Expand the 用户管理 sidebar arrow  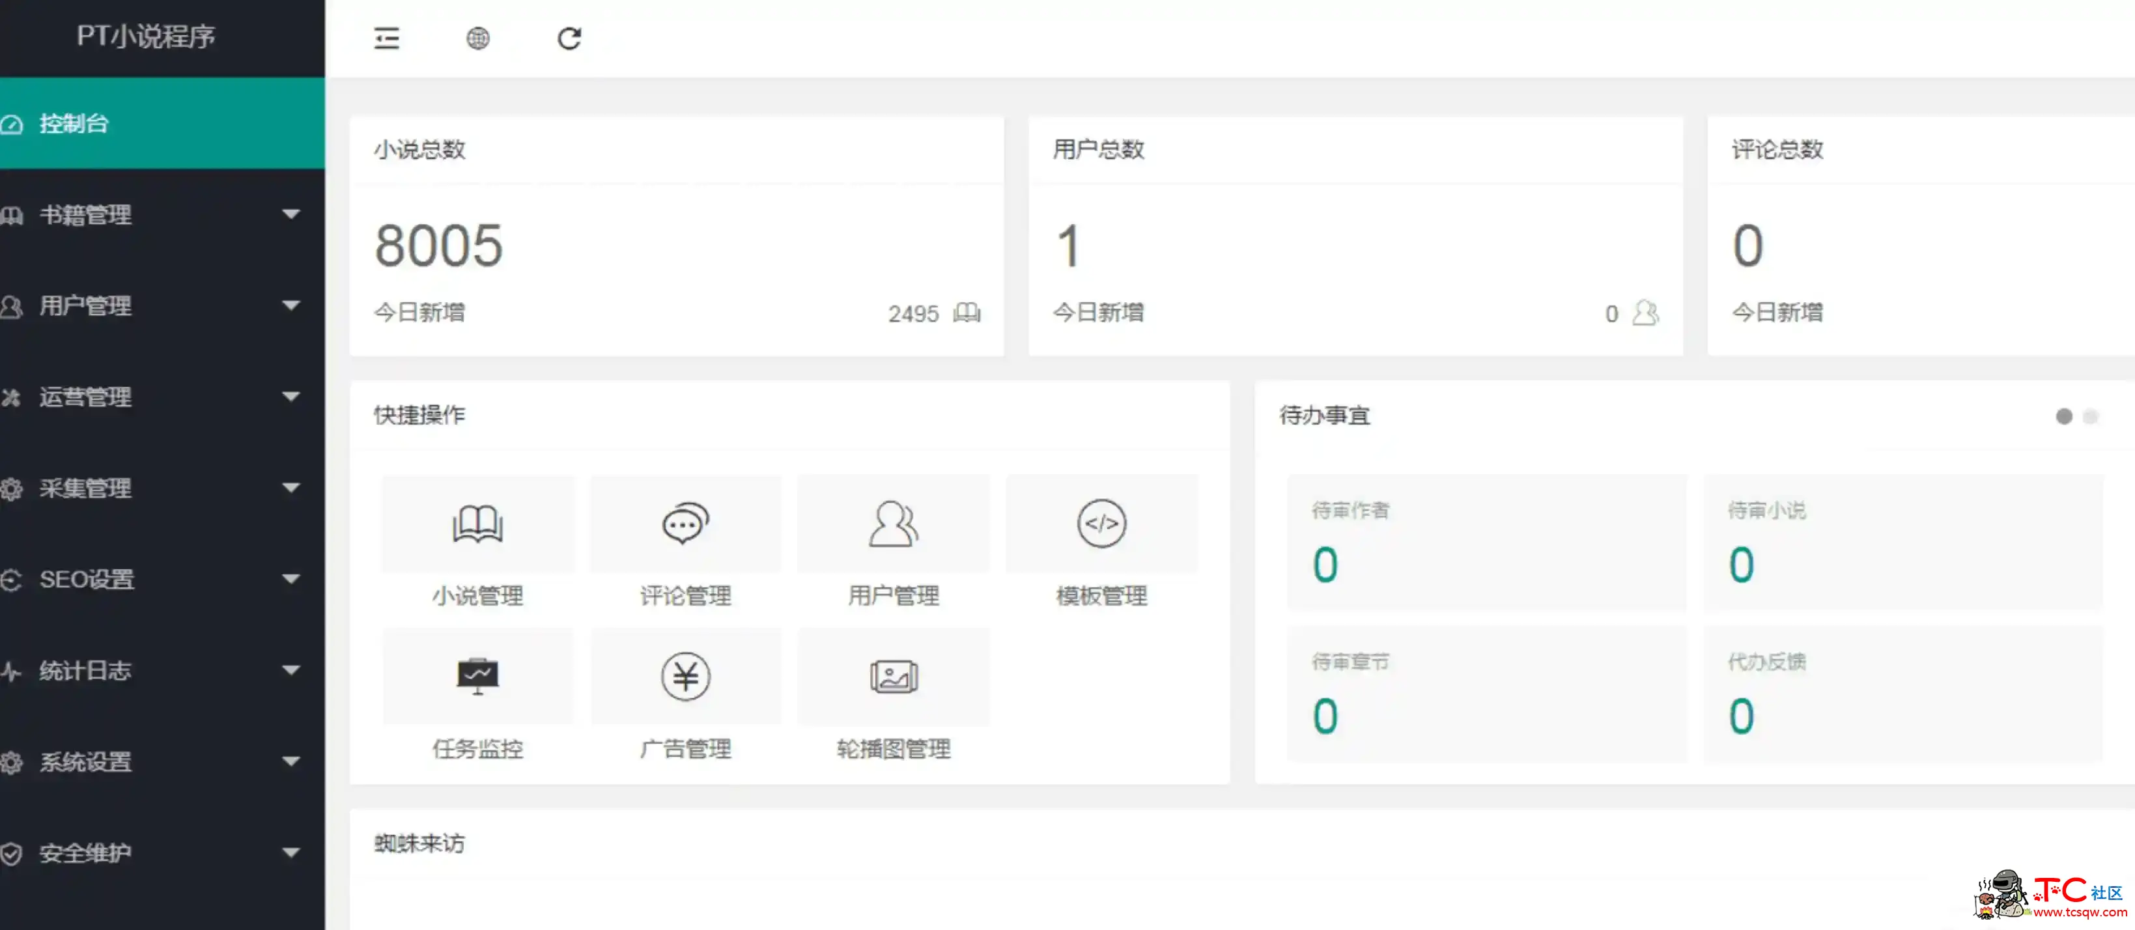(x=290, y=306)
